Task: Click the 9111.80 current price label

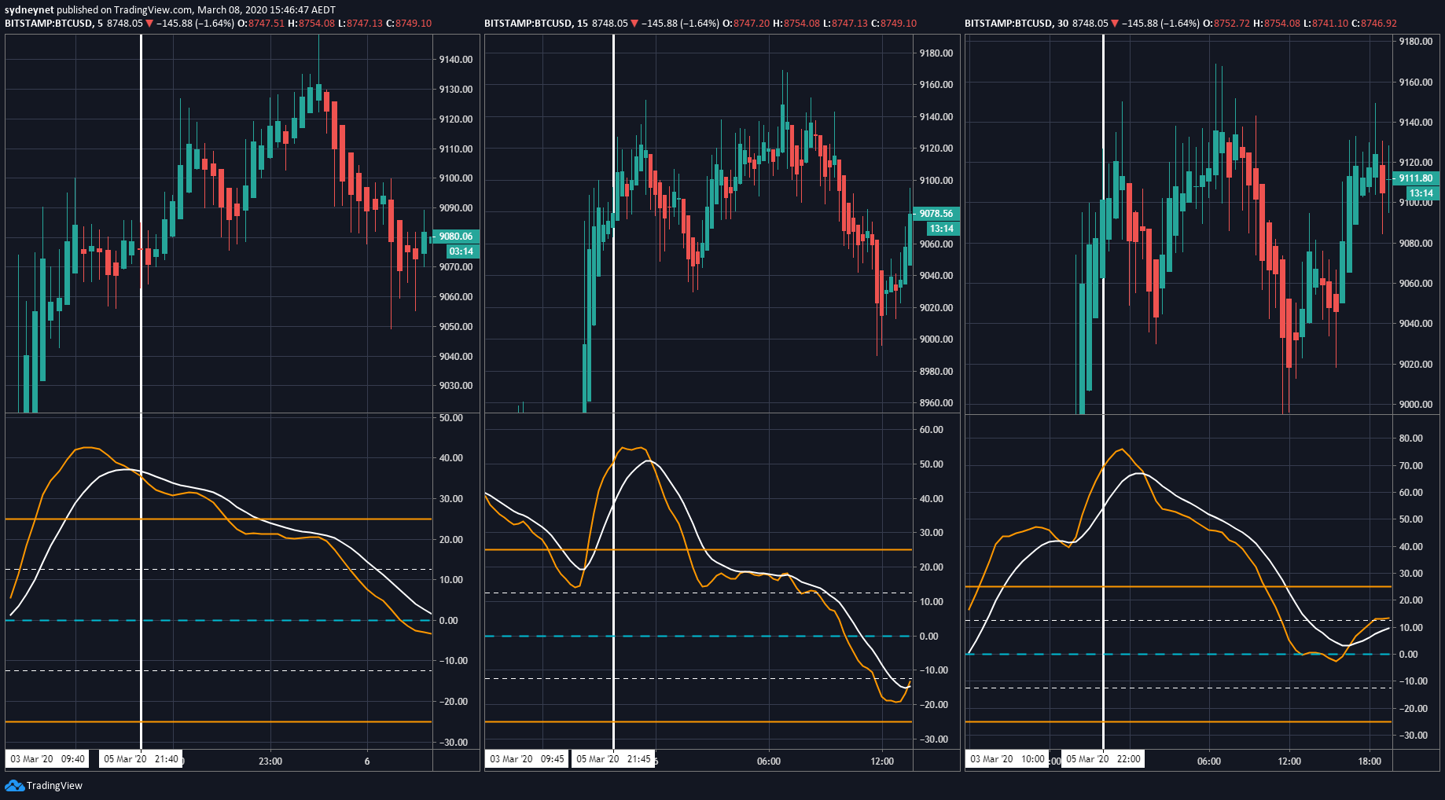Action: point(1416,178)
